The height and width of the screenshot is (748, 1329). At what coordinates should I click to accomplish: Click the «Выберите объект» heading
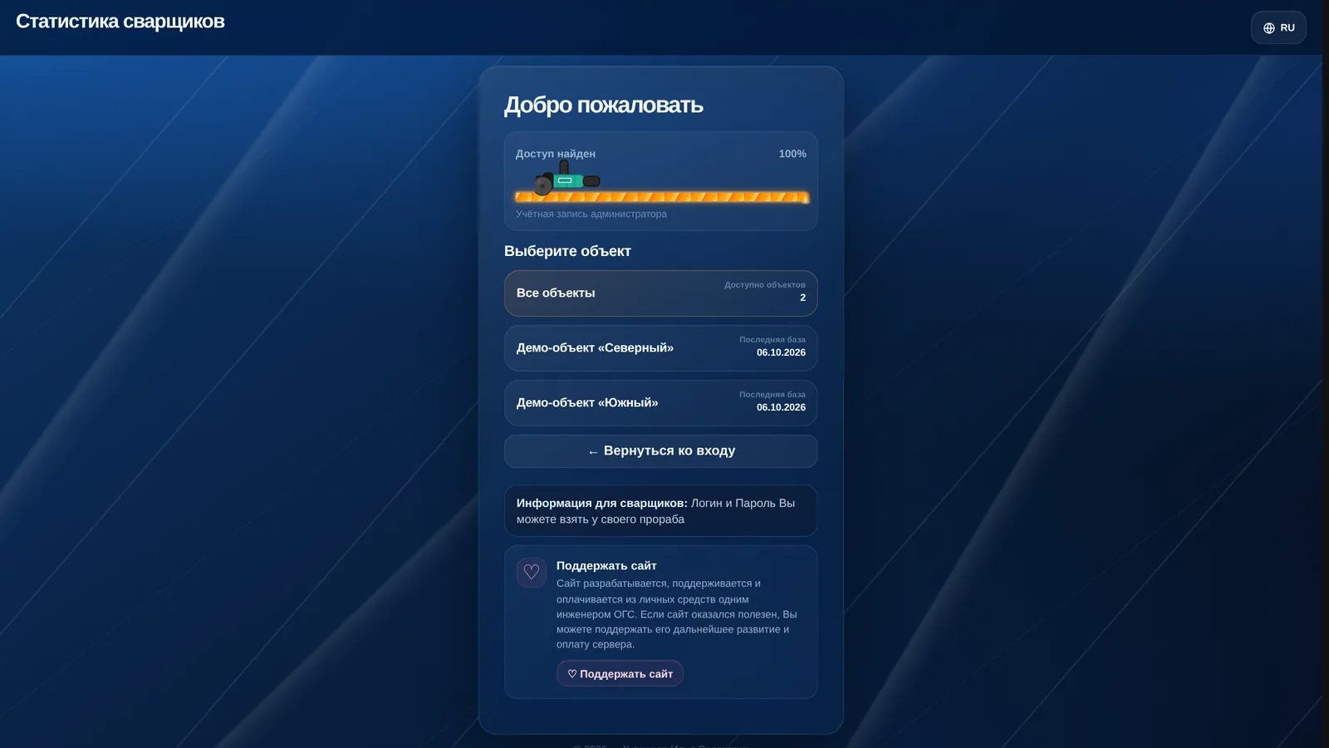(567, 251)
